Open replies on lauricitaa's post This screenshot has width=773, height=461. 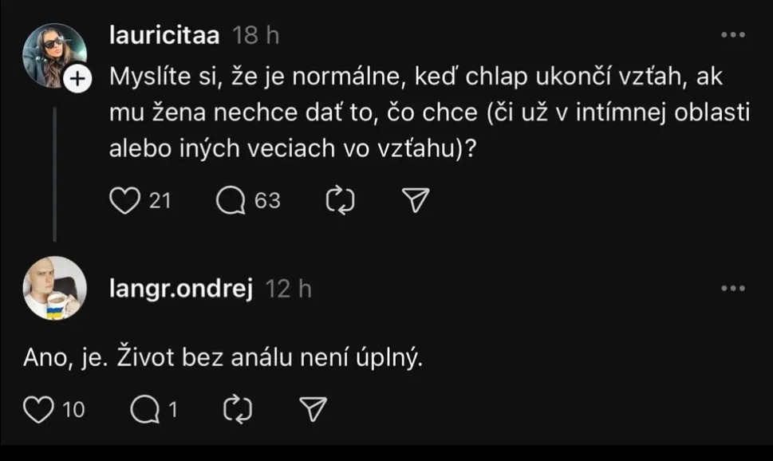(231, 201)
